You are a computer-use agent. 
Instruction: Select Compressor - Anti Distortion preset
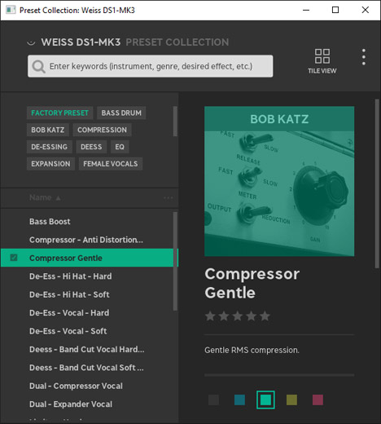tap(87, 240)
